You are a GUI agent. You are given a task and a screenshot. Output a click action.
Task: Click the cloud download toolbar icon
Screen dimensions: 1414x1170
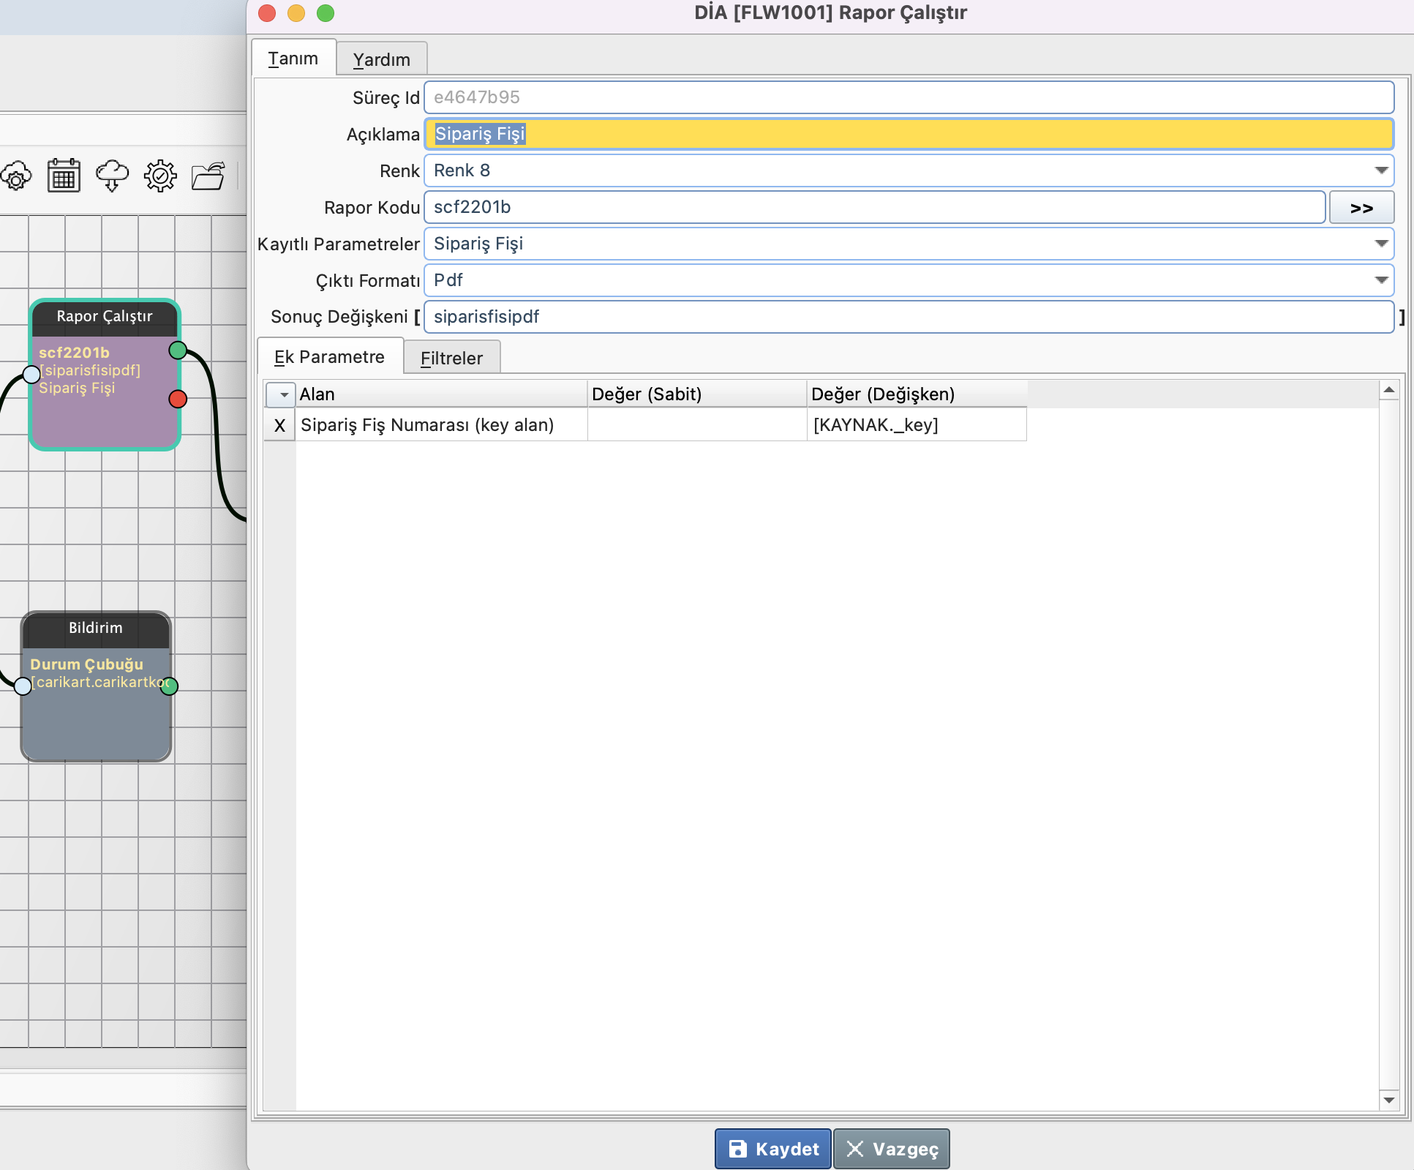[x=112, y=176]
